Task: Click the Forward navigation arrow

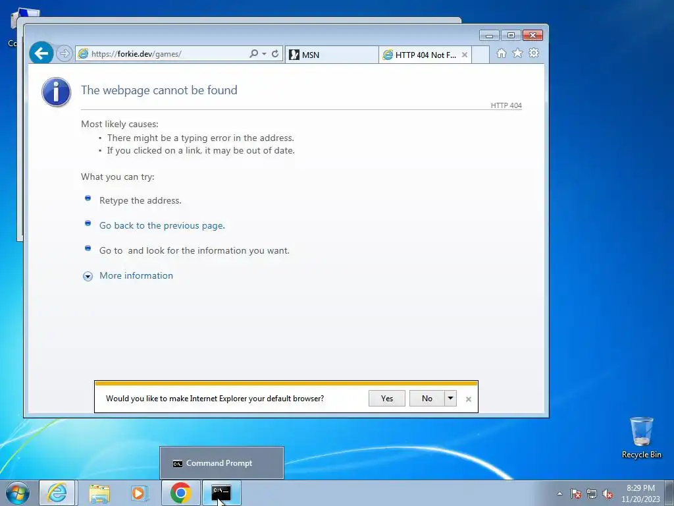Action: pyautogui.click(x=64, y=54)
